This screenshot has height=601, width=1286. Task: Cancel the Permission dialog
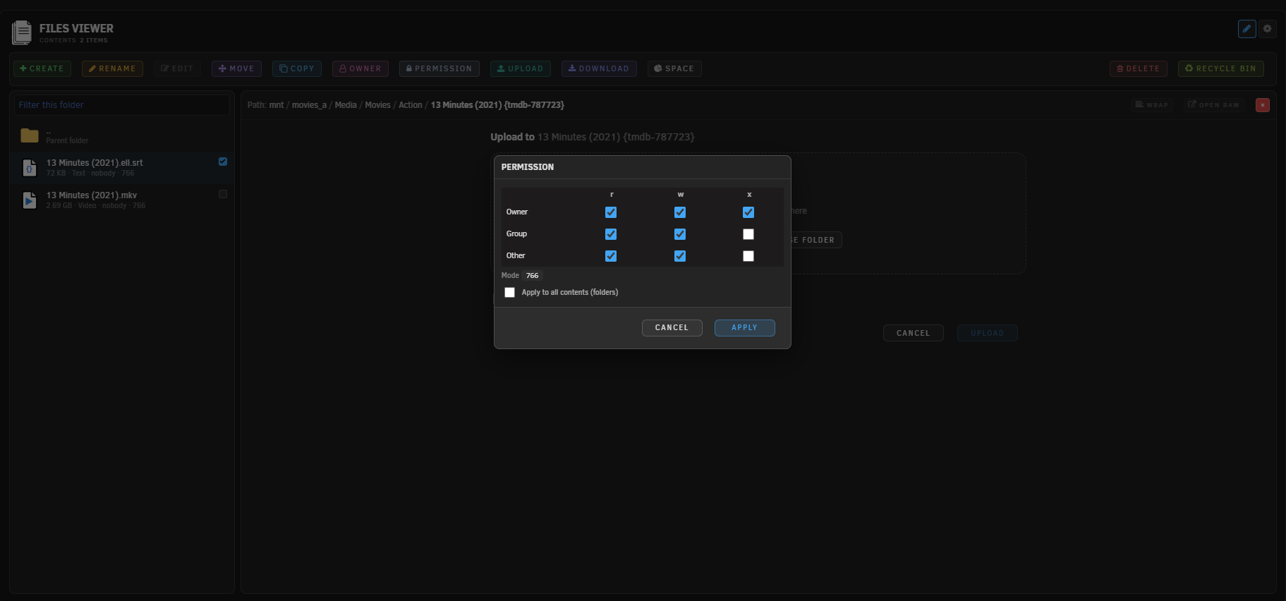[x=672, y=328]
